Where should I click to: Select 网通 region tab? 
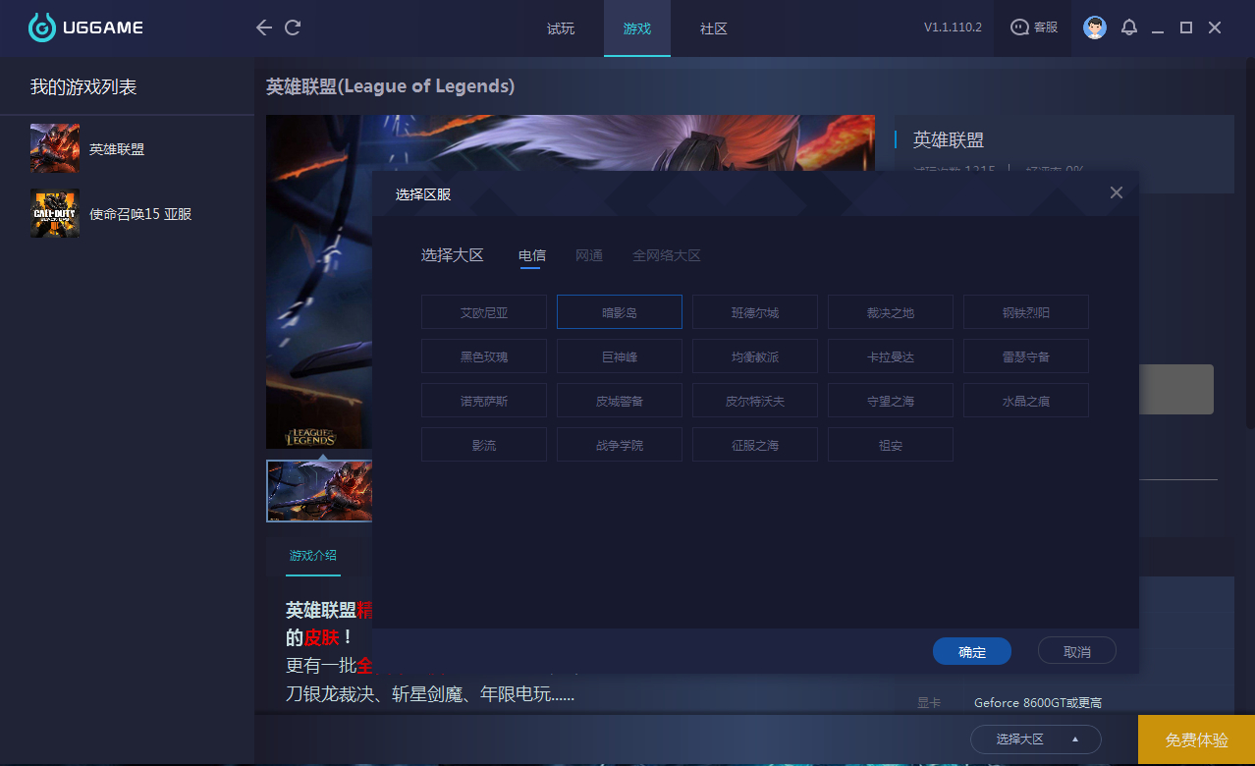click(x=589, y=255)
